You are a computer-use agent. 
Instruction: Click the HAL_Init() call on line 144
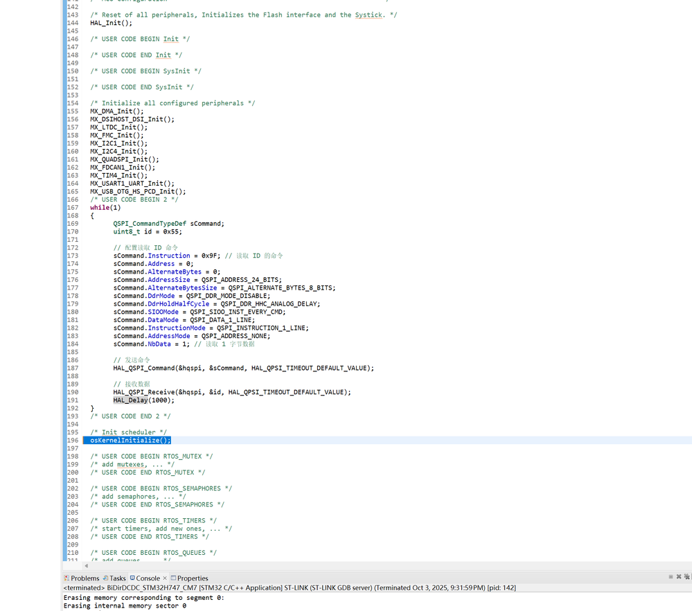[x=108, y=23]
